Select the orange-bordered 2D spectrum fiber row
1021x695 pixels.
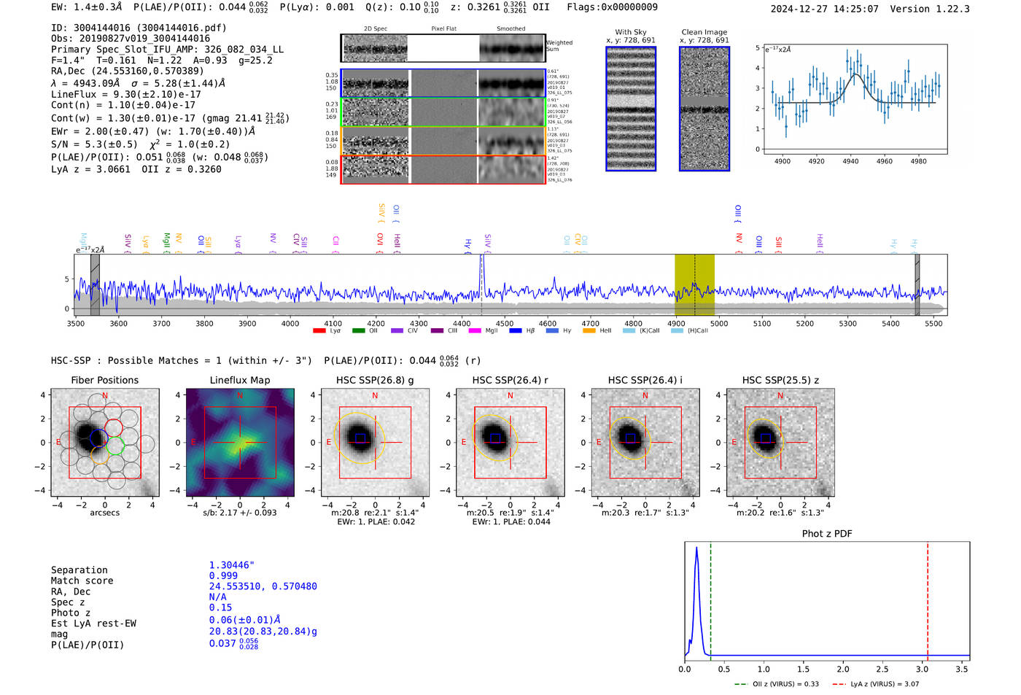coord(443,141)
